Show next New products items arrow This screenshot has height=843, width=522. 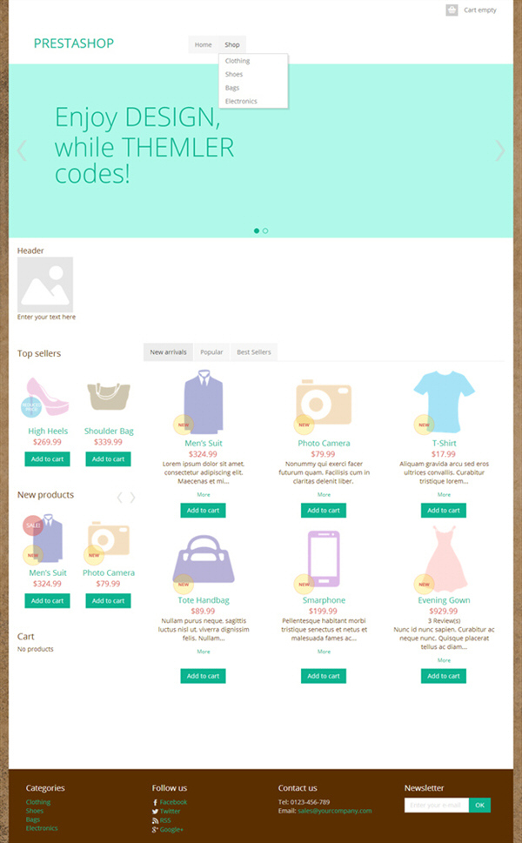pos(132,498)
